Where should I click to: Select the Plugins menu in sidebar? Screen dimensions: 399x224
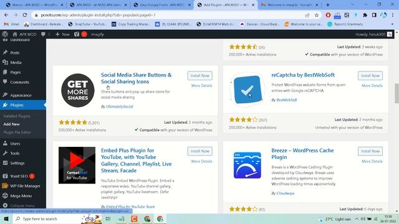23,105
